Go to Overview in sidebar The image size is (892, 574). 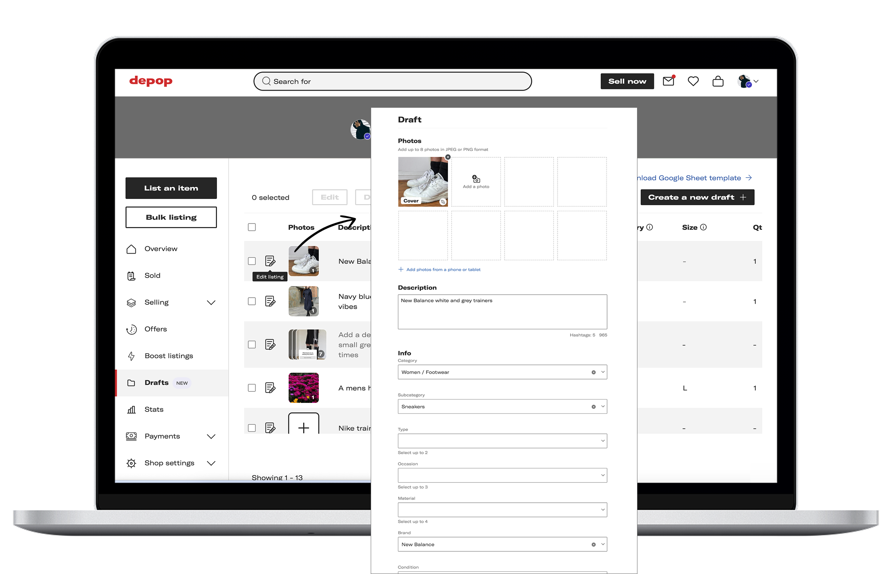point(161,249)
